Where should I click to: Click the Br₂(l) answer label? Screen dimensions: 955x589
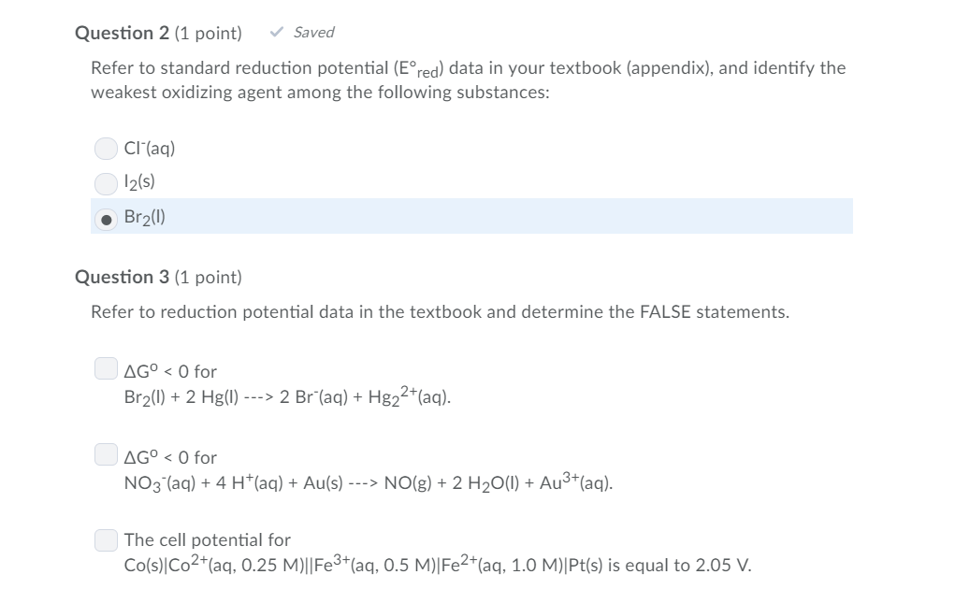pyautogui.click(x=144, y=217)
